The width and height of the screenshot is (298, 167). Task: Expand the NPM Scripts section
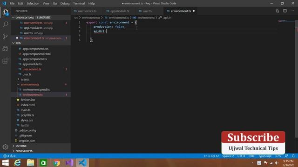tap(14, 151)
